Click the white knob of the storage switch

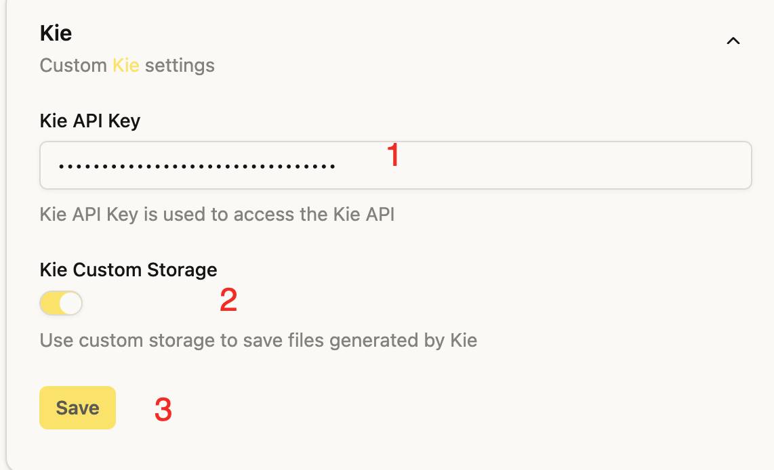tap(70, 303)
